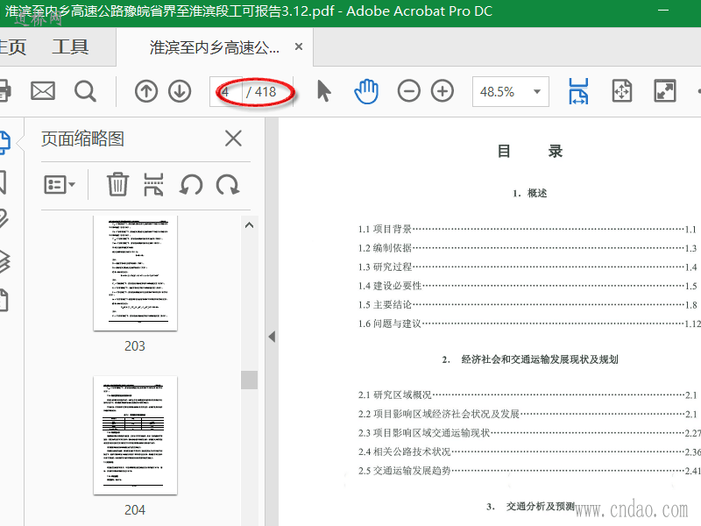
Task: Close the 淮滨至内乡高速公... document tab
Action: pos(299,46)
